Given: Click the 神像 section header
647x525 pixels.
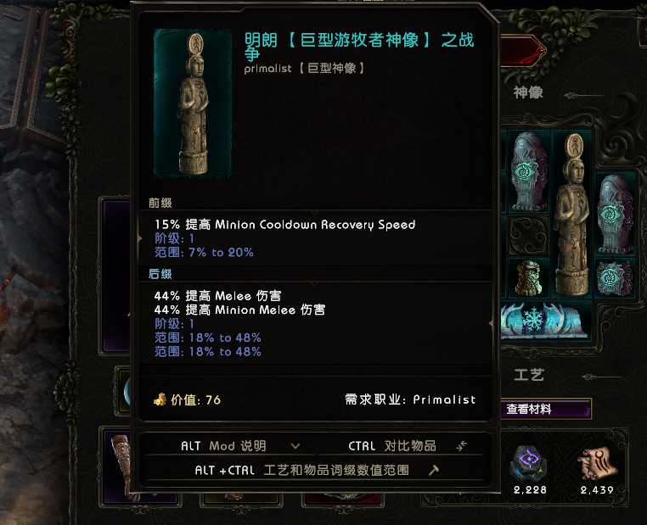Looking at the screenshot, I should tap(528, 92).
